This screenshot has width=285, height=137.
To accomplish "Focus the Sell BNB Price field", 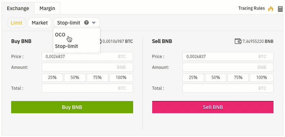I will point(228,57).
